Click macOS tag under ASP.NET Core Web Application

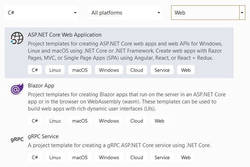[80, 70]
